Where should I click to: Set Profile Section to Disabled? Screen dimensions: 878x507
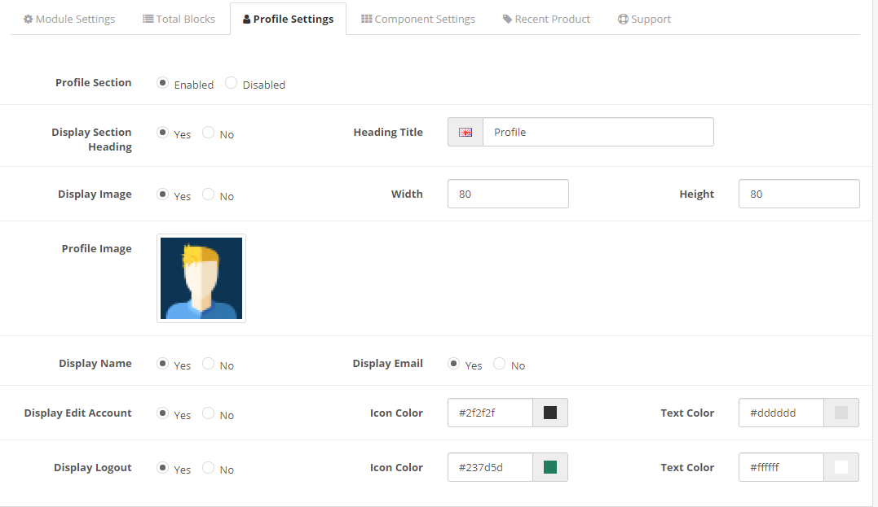coord(231,83)
